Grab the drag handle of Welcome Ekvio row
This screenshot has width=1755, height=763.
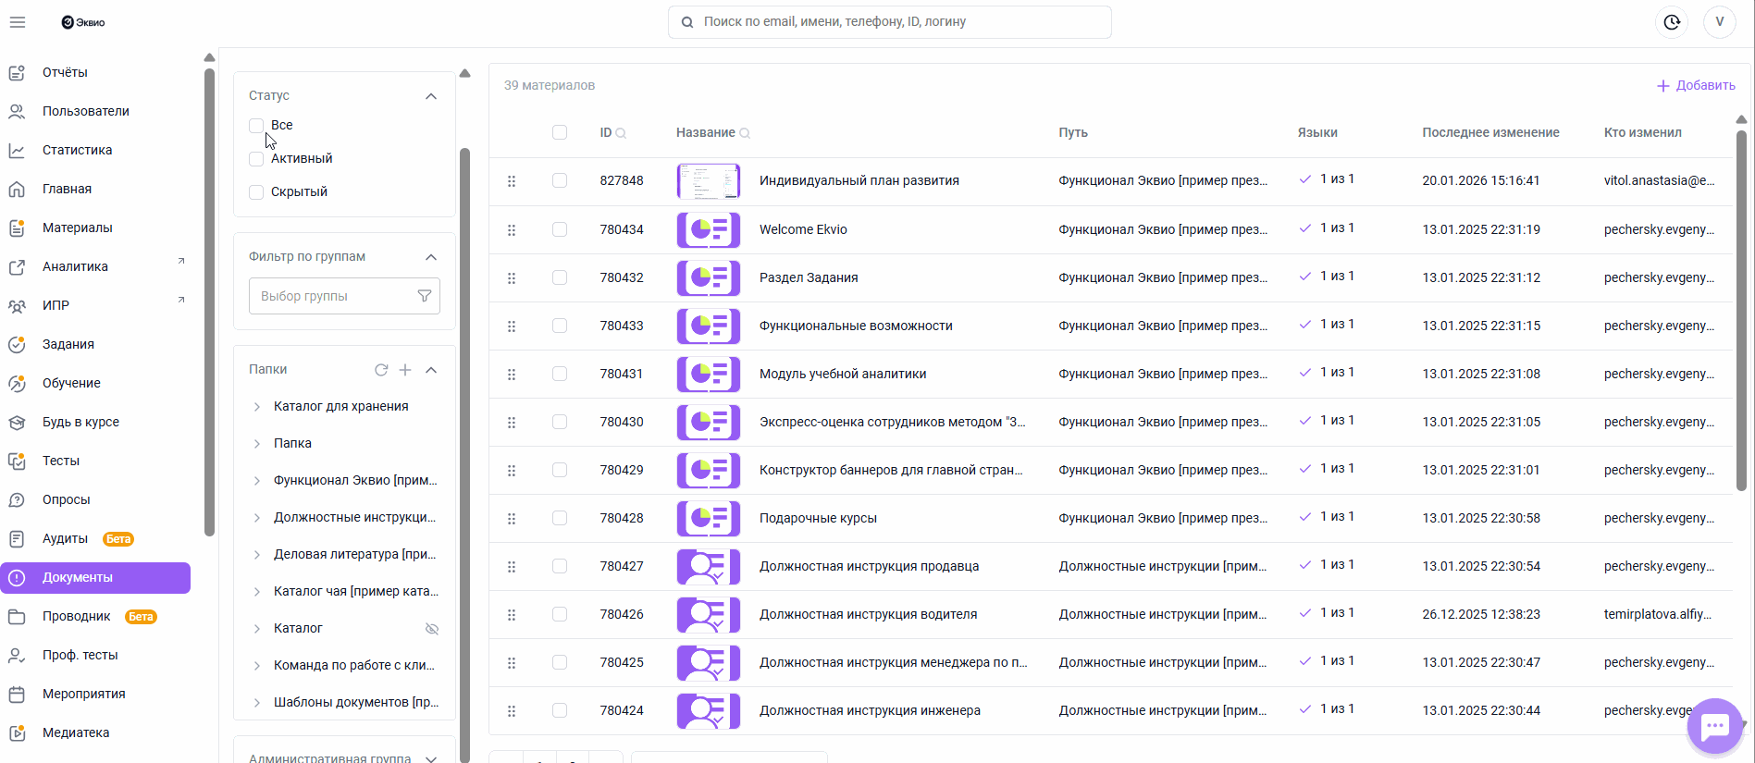[x=512, y=229]
